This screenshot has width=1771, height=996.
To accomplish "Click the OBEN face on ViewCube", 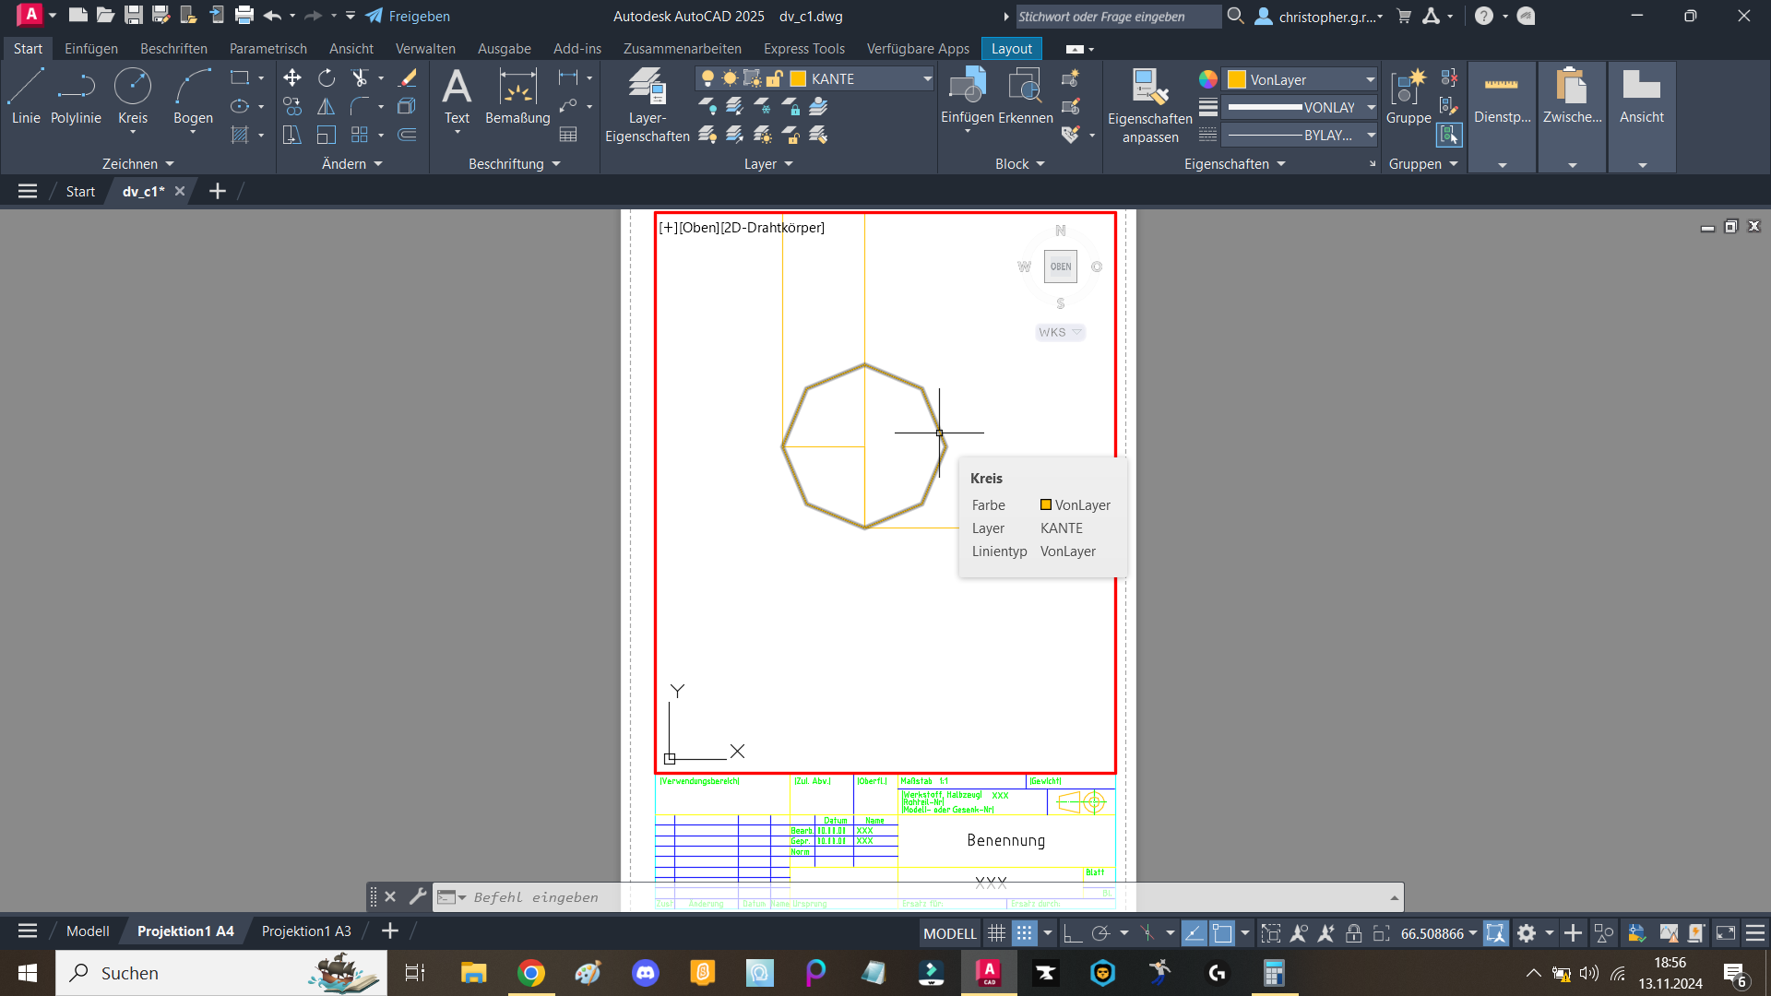I will [1061, 267].
